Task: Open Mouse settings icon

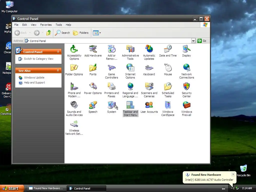Action: coord(168,69)
